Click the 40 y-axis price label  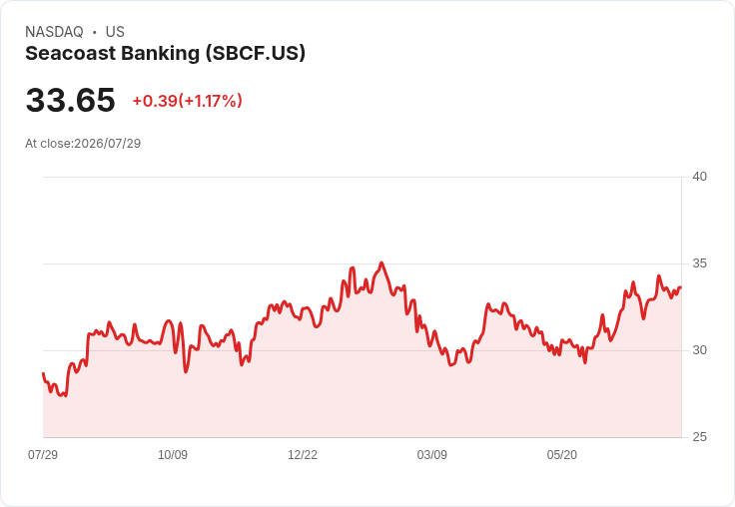699,177
